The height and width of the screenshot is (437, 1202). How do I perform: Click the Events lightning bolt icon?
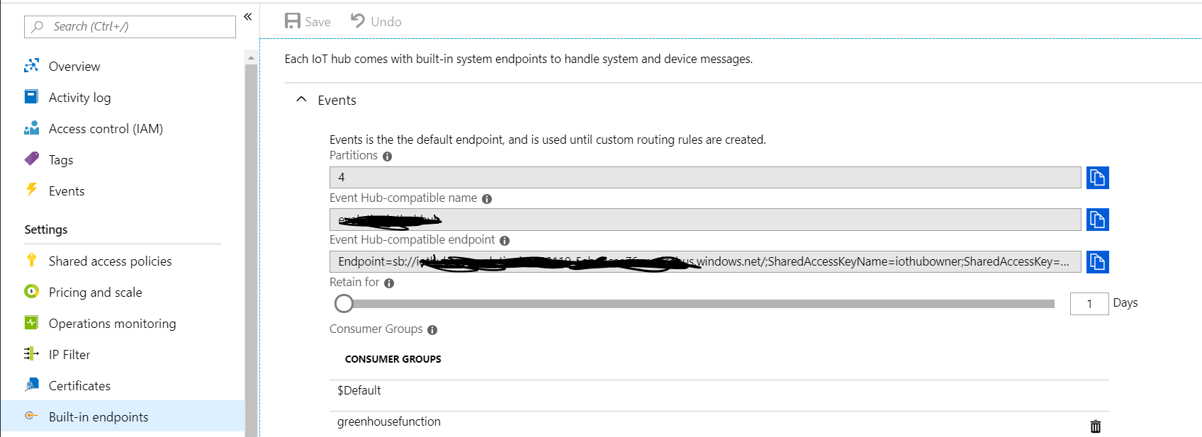tap(31, 190)
